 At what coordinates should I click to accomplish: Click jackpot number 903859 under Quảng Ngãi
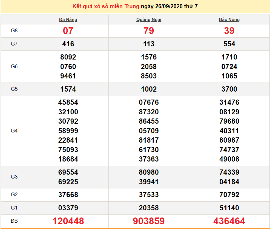148,221
